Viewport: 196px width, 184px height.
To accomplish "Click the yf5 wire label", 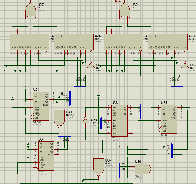I will coord(168,146).
